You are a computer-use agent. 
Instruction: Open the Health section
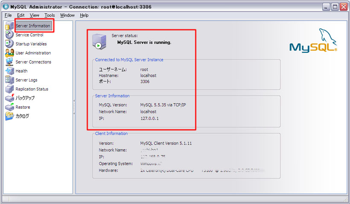(21, 71)
